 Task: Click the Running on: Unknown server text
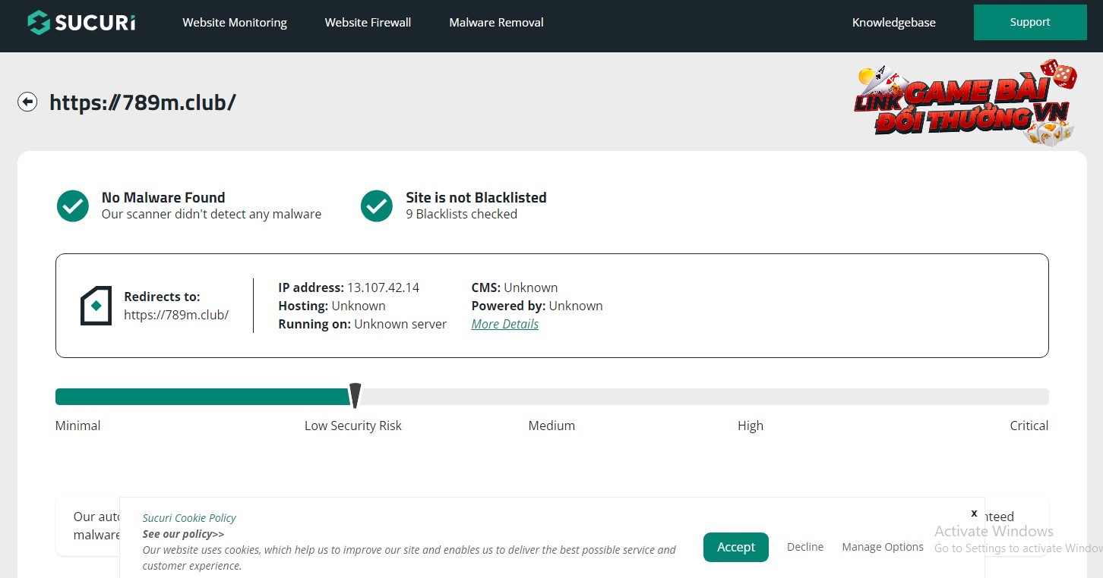[x=362, y=324]
